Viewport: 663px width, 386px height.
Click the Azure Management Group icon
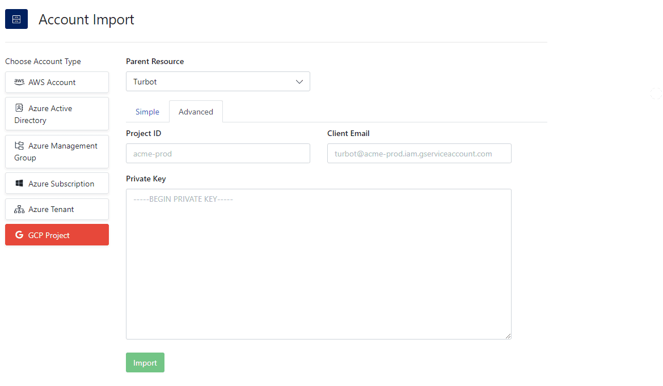(x=19, y=146)
